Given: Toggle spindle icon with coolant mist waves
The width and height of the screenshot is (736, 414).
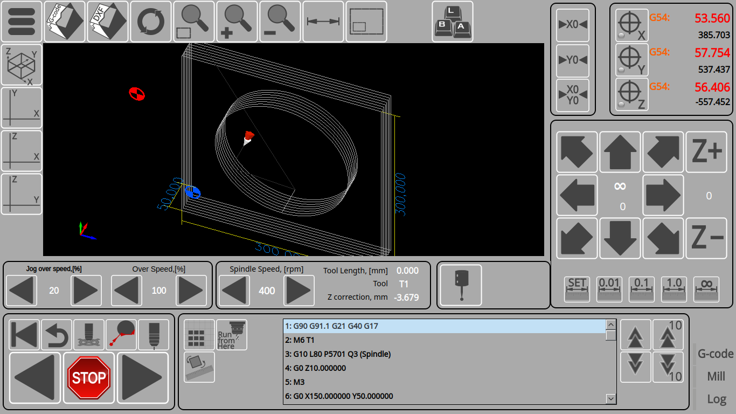Looking at the screenshot, I should pos(89,335).
